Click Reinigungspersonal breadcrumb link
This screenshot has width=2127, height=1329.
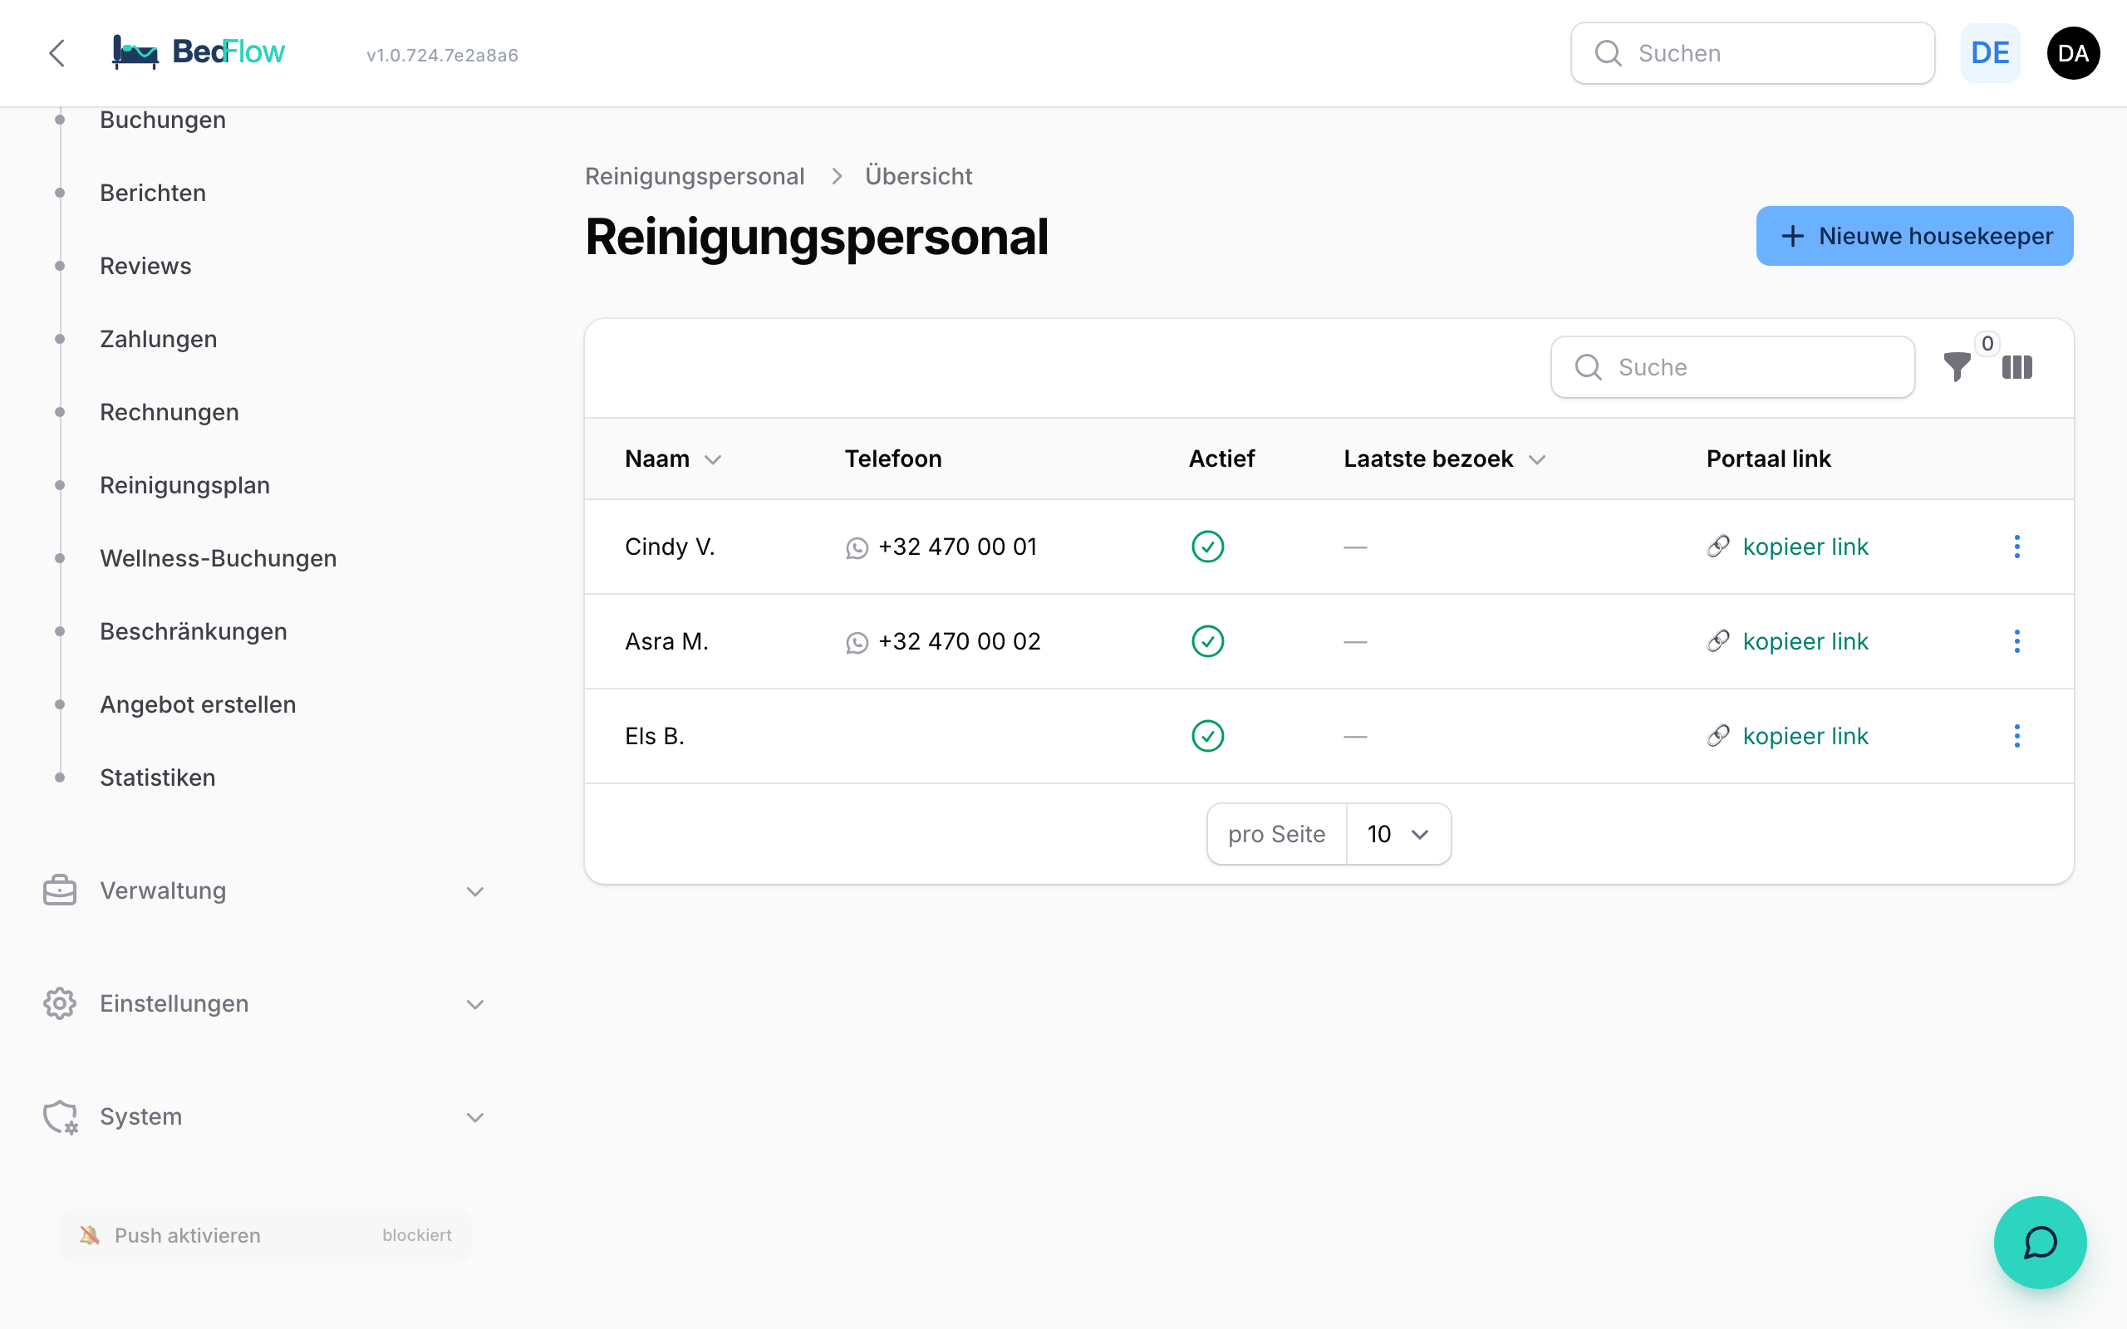coord(695,176)
